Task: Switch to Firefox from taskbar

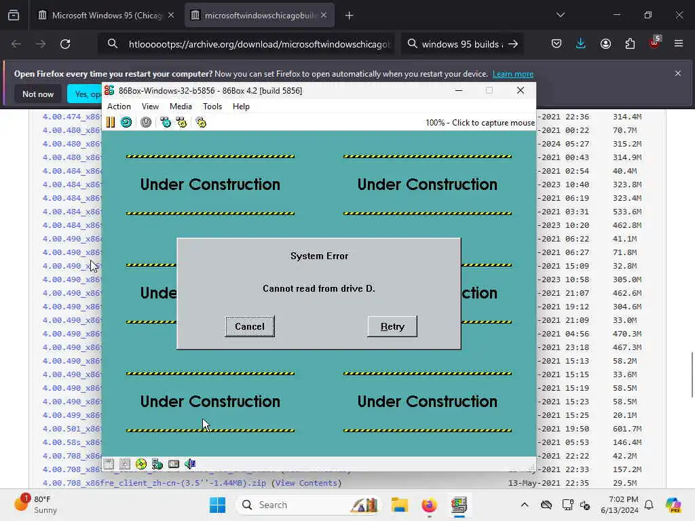Action: [x=429, y=505]
